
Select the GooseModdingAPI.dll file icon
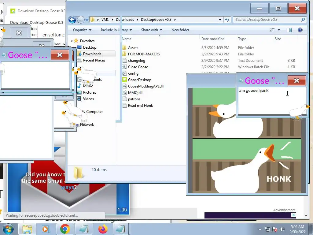125,86
